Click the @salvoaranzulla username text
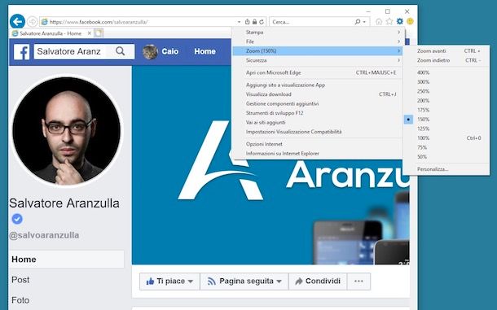Viewport: 497px width, 310px height. point(44,235)
